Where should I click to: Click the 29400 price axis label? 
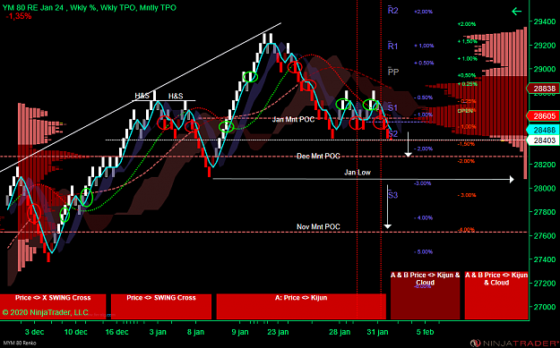pyautogui.click(x=544, y=21)
